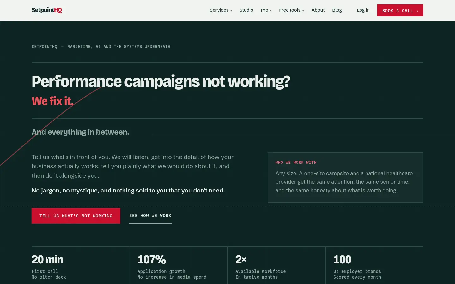Click the SetpointHQ logo
This screenshot has width=455, height=284.
click(47, 10)
